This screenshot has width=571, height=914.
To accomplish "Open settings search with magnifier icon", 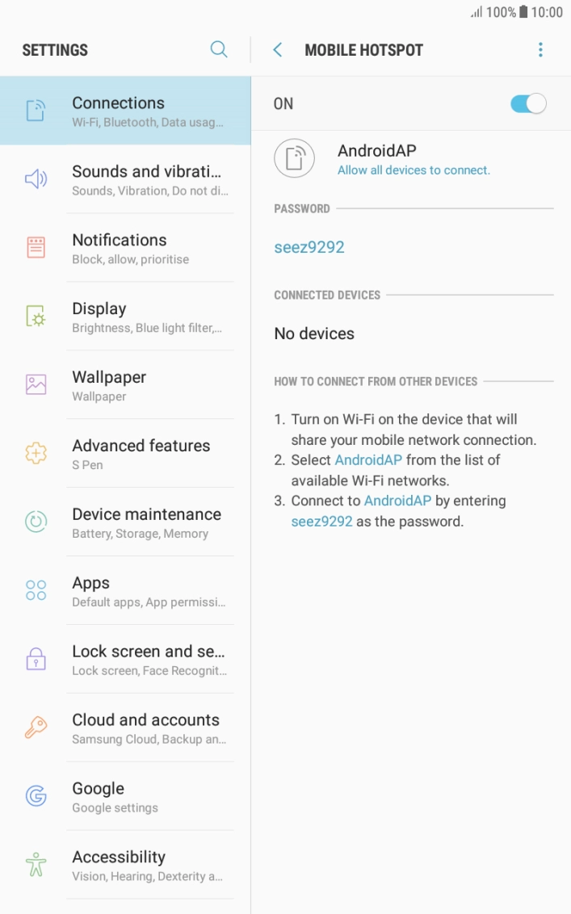I will point(219,49).
